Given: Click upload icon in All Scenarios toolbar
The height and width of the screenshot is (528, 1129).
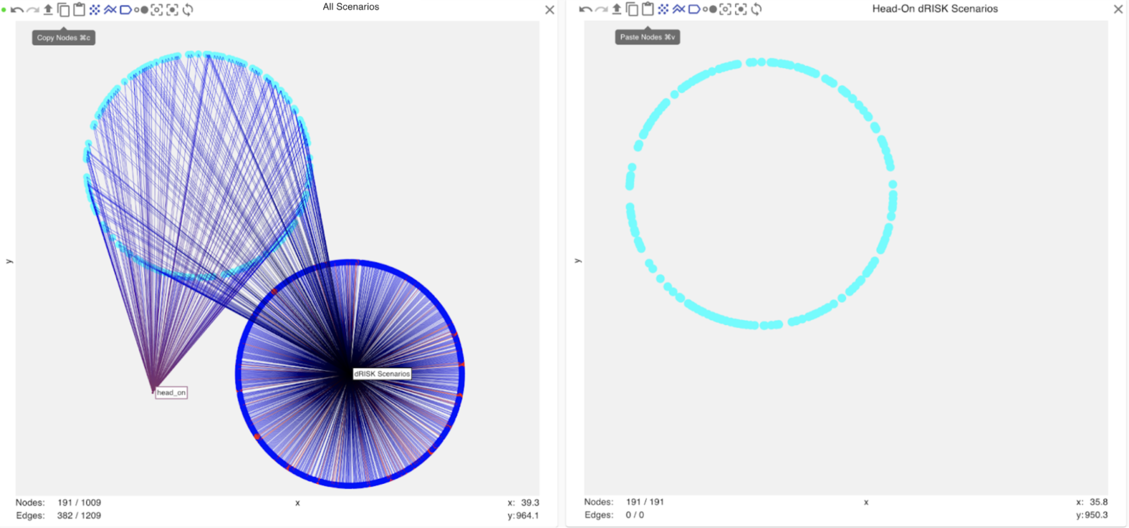Looking at the screenshot, I should pos(48,10).
